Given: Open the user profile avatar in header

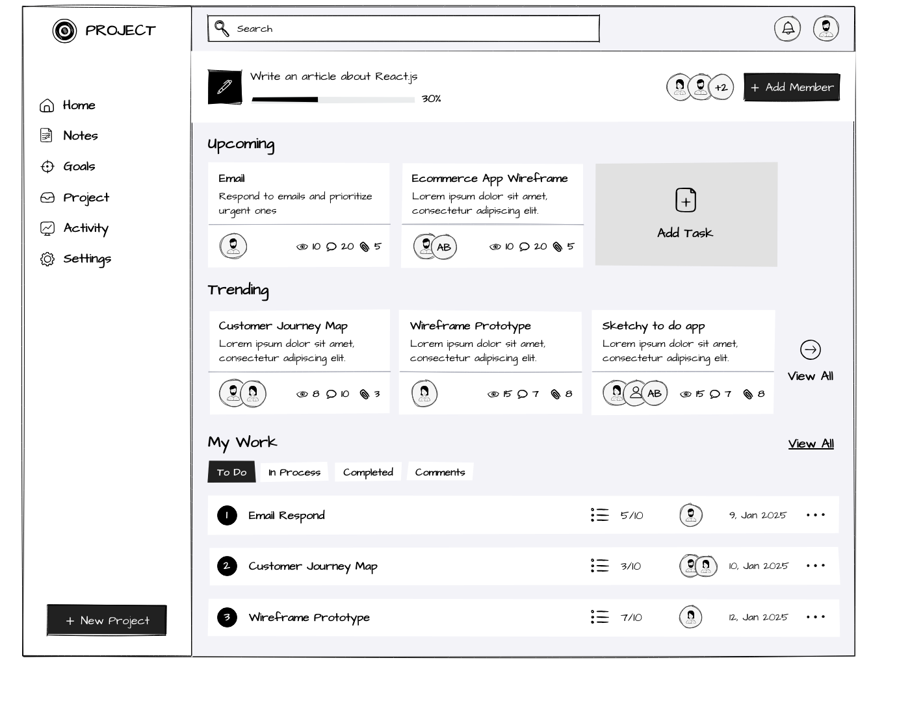Looking at the screenshot, I should (x=825, y=29).
